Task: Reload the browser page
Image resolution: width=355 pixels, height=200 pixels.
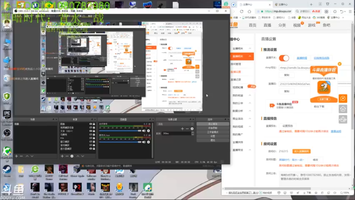Action: [241, 12]
